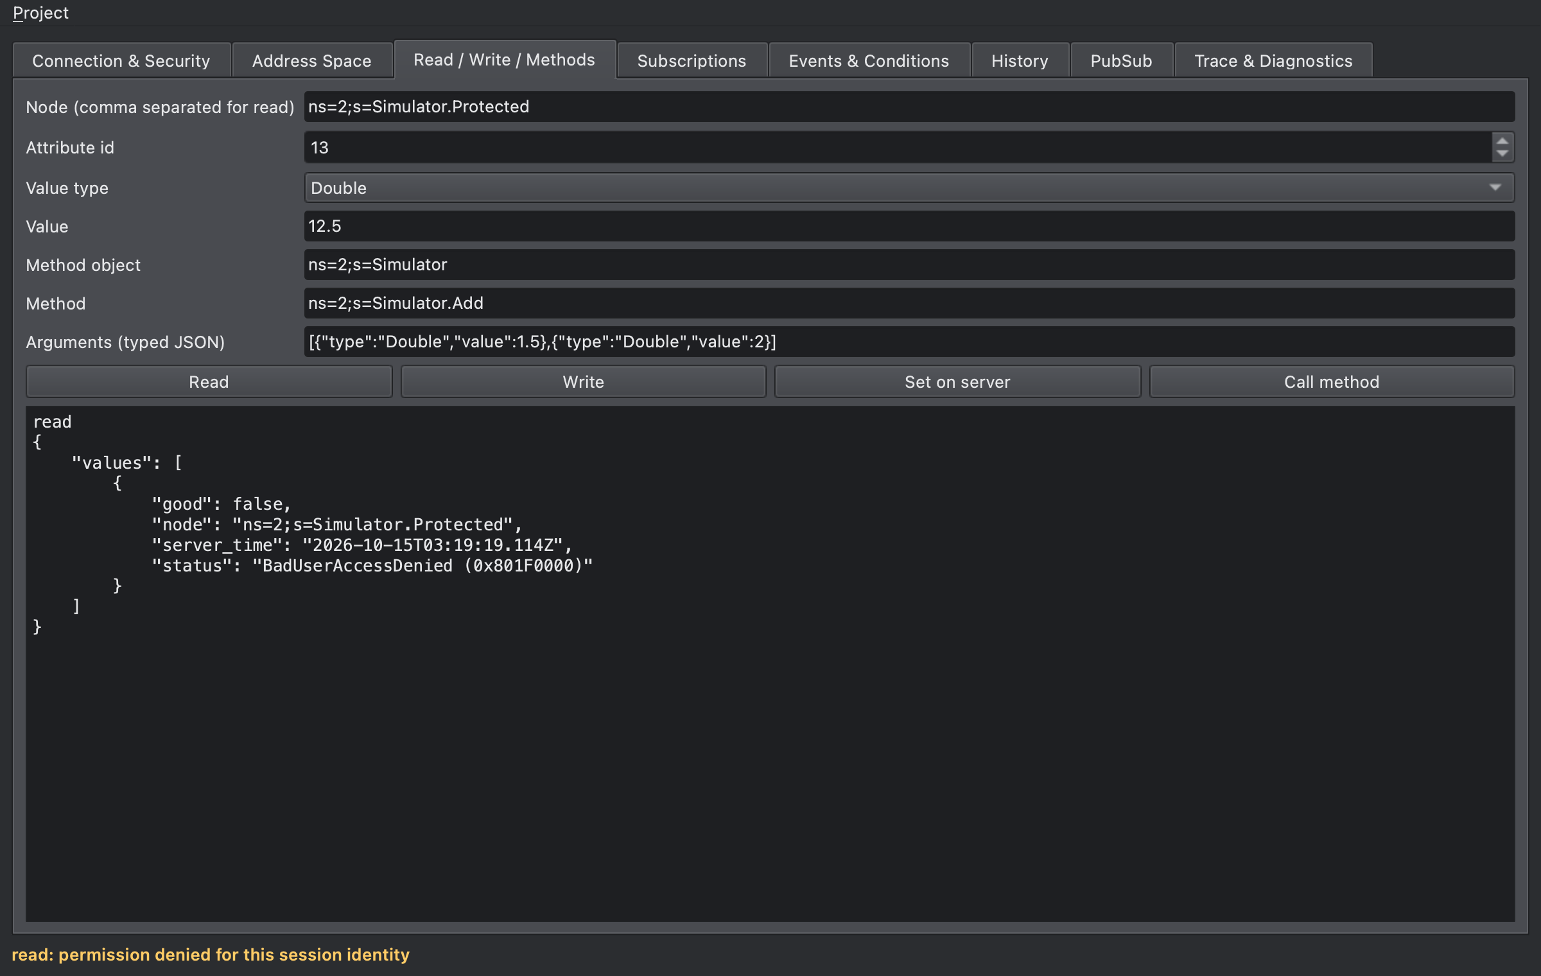Viewport: 1541px width, 976px height.
Task: Click the Write button
Action: coord(584,382)
